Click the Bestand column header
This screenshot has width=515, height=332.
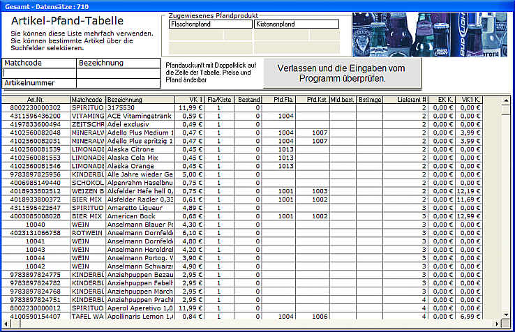click(x=248, y=100)
